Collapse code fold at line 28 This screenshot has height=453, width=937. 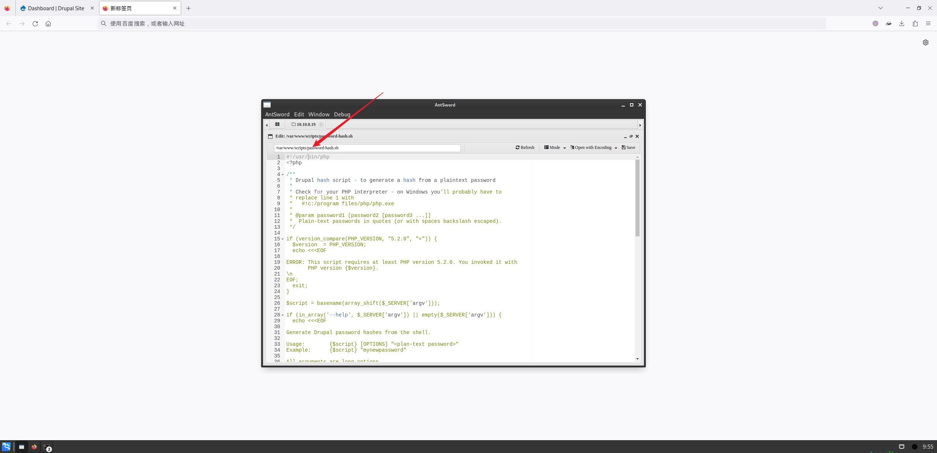pyautogui.click(x=282, y=315)
